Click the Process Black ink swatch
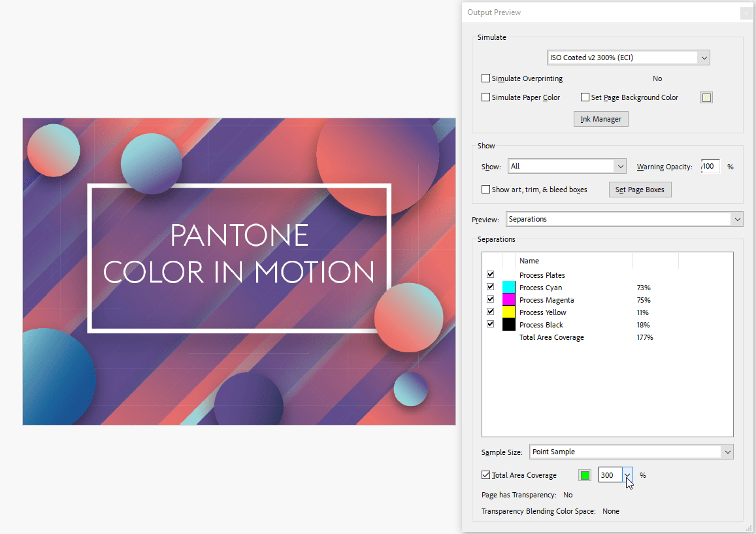Viewport: 756px width, 534px height. [508, 325]
